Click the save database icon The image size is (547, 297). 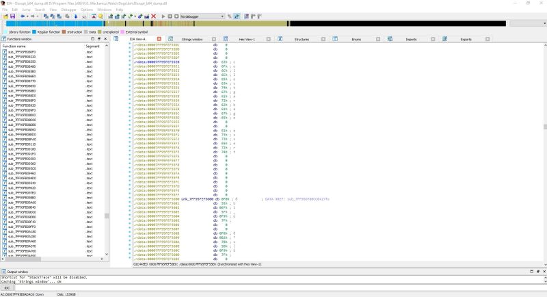(12, 16)
